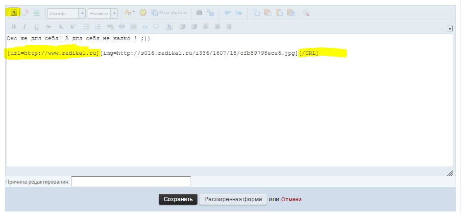Toggle bold formatting
This screenshot has height=213, width=461.
[x=14, y=26]
